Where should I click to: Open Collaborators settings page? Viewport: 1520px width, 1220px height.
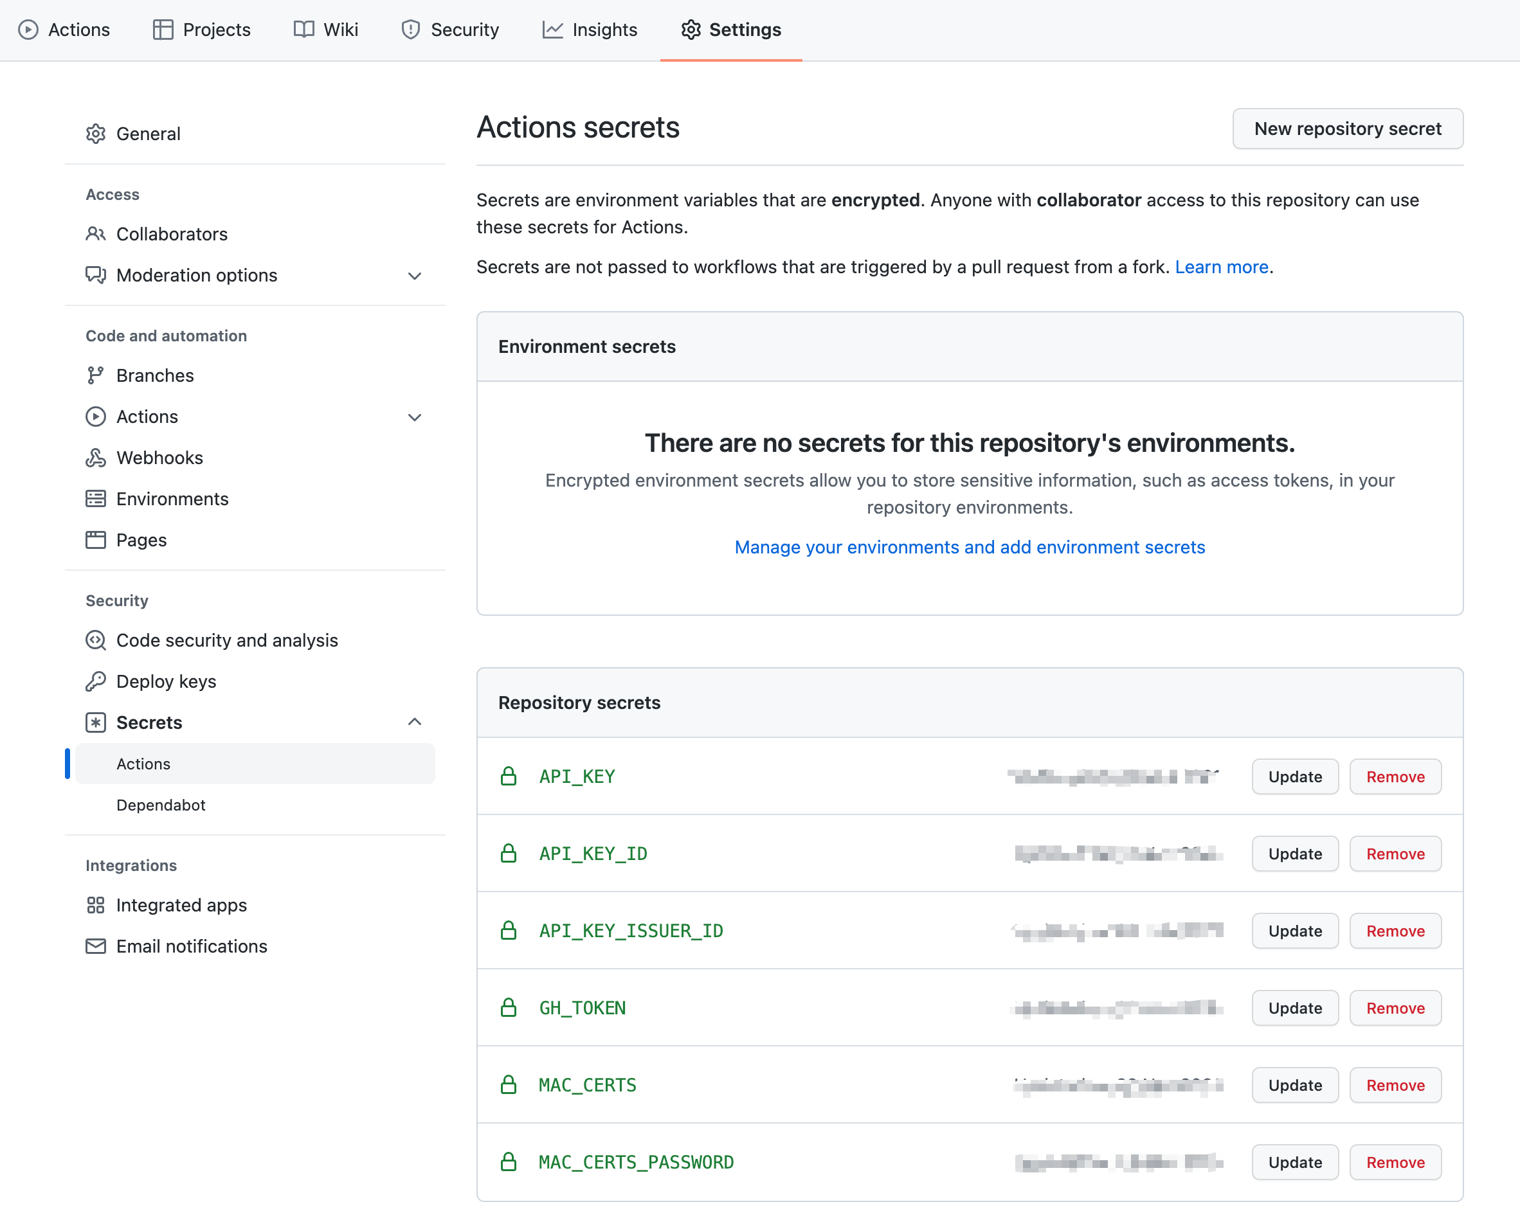[x=255, y=234]
